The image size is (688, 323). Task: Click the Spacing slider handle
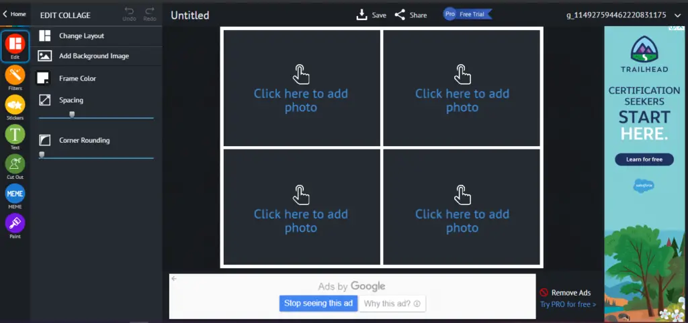72,114
